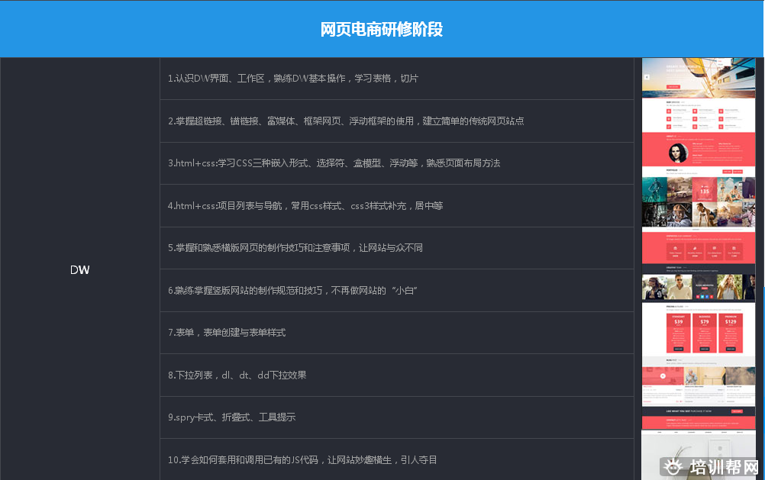Click the portfolio counter tile showing 135
The width and height of the screenshot is (765, 480).
point(705,190)
